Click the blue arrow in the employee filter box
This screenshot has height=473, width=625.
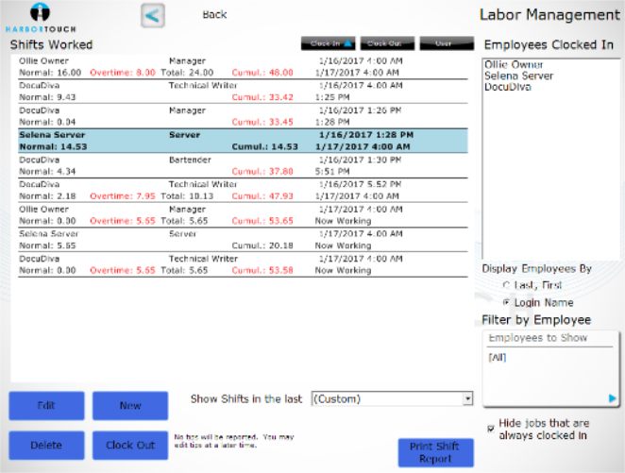click(613, 399)
